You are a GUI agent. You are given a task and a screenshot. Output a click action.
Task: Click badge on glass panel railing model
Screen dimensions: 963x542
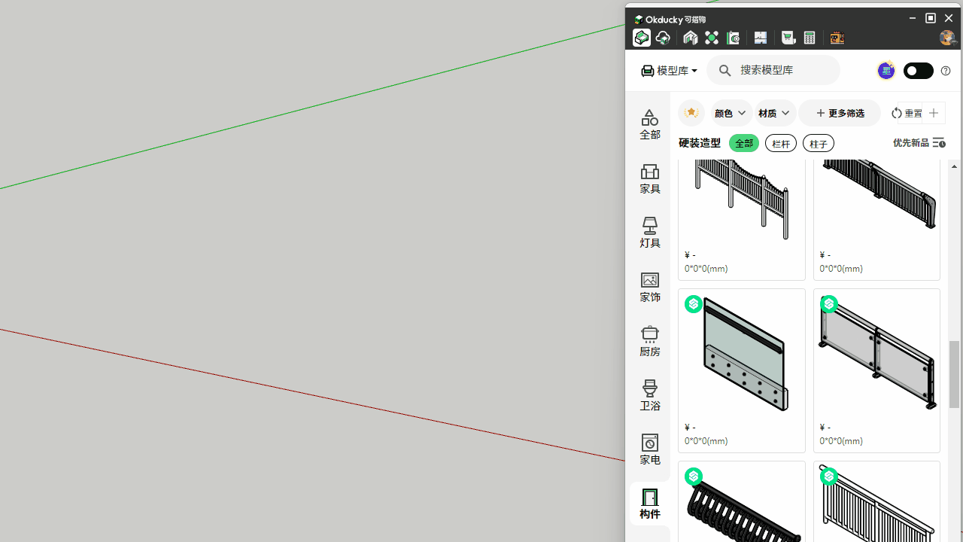694,304
